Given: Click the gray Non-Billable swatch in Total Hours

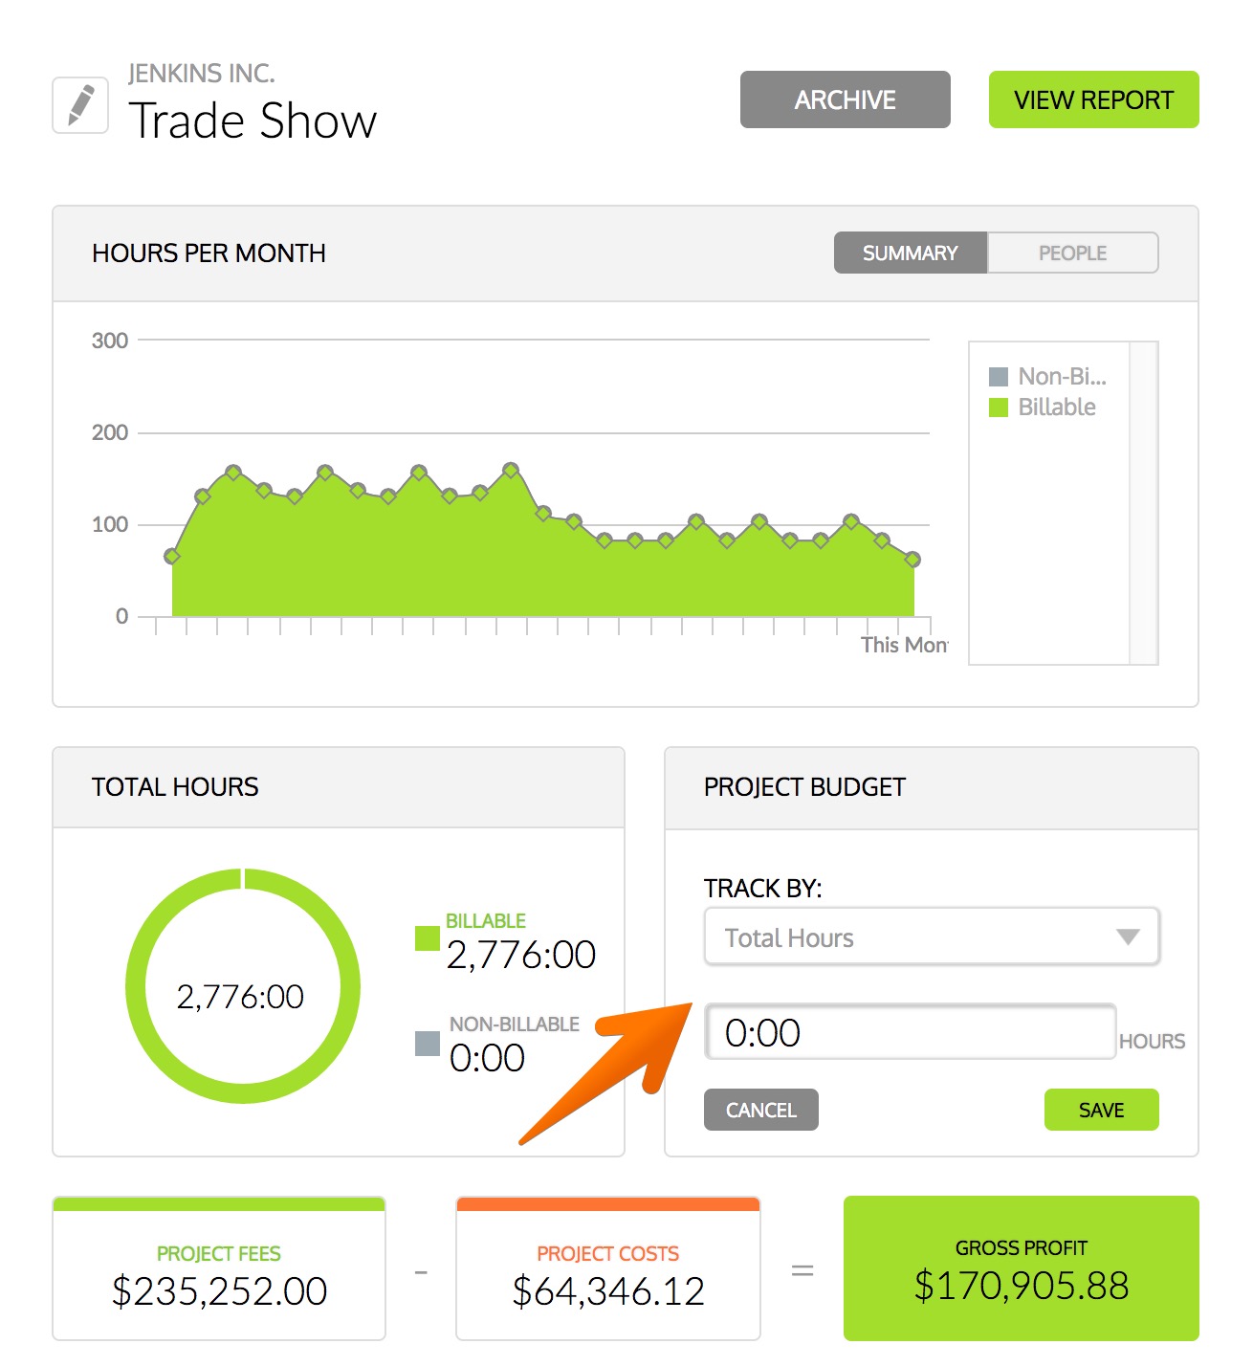Looking at the screenshot, I should (427, 1043).
